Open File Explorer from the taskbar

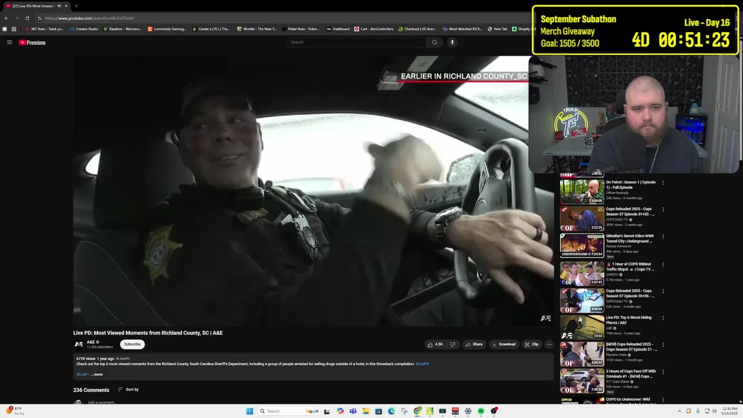tap(366, 411)
